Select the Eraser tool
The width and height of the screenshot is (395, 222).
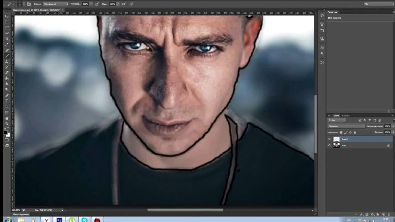point(7,72)
